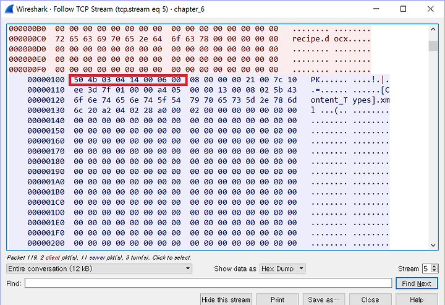Click the 'ontent_T ypes].xm' ASCII text
Screen dimensions: 445x305
[x=350, y=100]
